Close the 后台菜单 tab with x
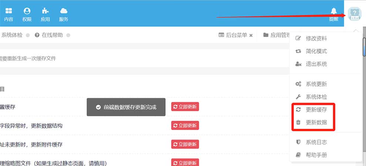 [251, 35]
